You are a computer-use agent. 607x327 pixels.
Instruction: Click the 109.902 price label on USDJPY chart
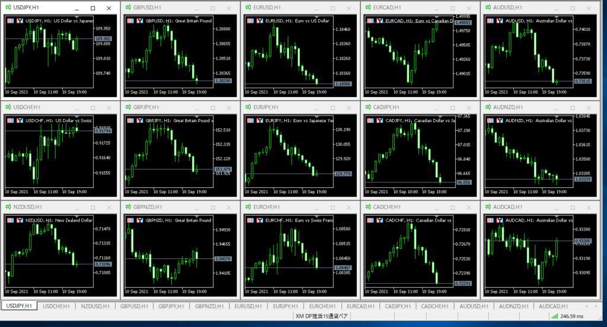point(103,39)
